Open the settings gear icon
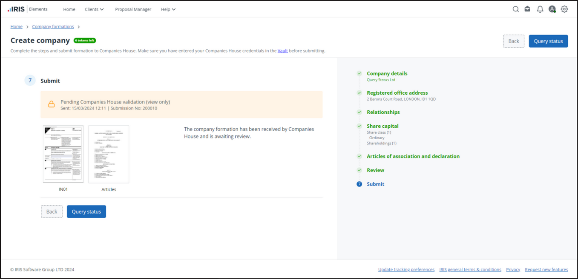Screen dimensions: 578x279 [x=564, y=9]
